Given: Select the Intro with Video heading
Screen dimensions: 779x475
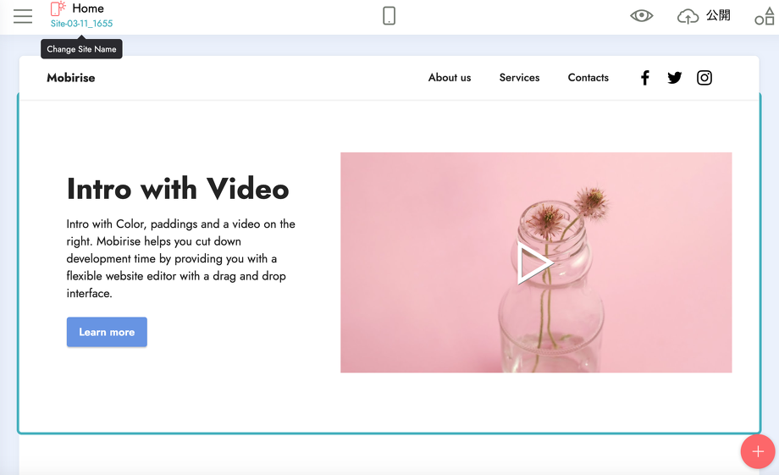Looking at the screenshot, I should coord(178,189).
